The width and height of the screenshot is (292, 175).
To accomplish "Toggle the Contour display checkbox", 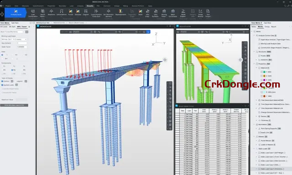I will [2, 81].
